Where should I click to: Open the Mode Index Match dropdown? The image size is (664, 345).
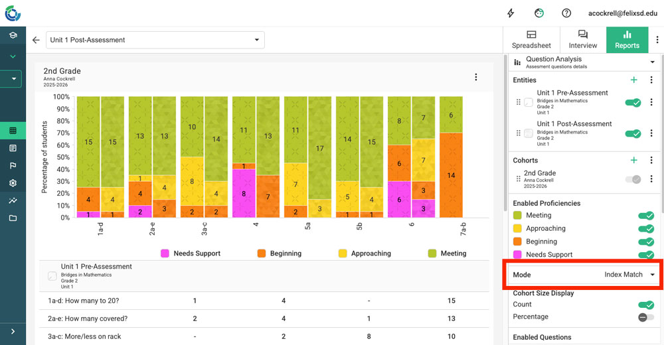pos(629,275)
